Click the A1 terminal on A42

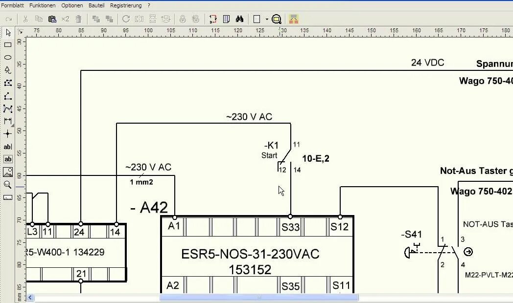coord(174,226)
